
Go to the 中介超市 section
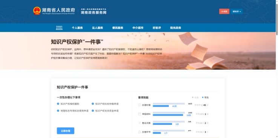coord(138,28)
